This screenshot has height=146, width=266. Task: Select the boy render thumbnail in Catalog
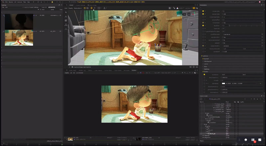[x=19, y=38]
